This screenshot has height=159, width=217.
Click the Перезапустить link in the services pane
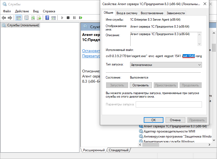click(91, 56)
